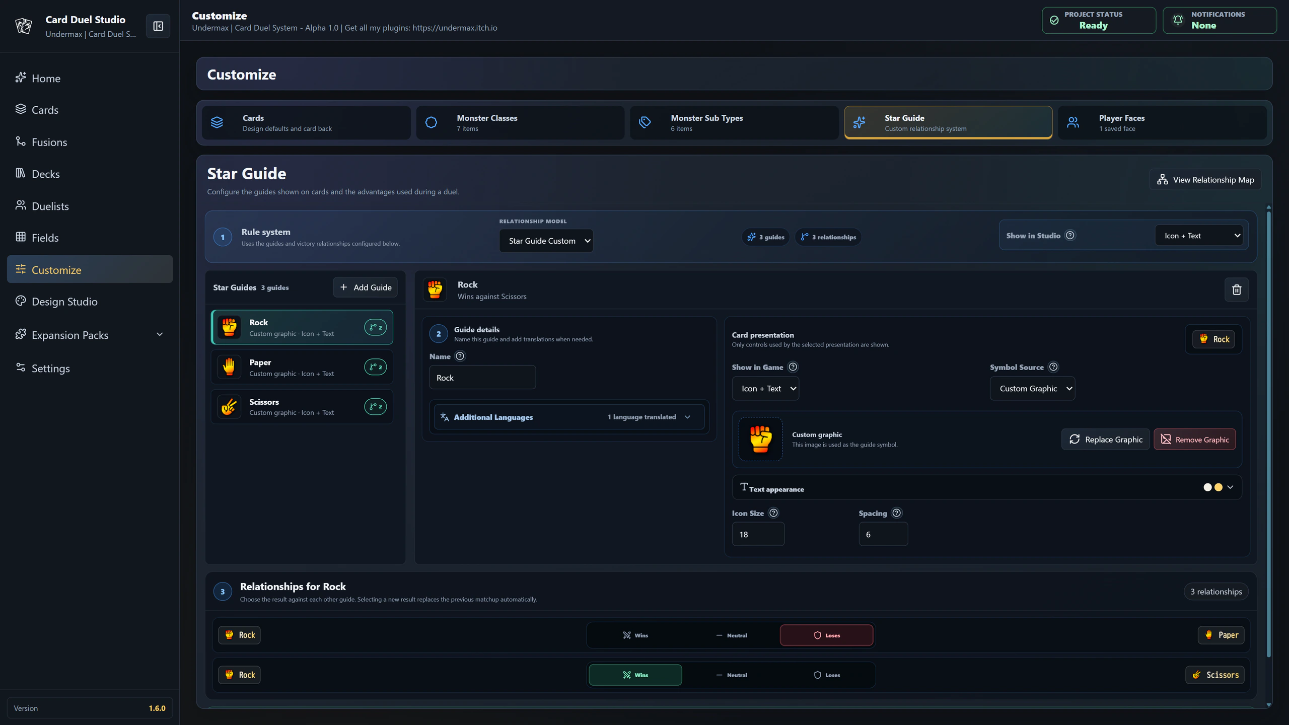Viewport: 1289px width, 725px height.
Task: Click Rock's relationship count badge
Action: point(376,327)
